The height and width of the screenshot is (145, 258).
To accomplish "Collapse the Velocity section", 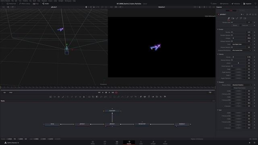I will pyautogui.click(x=218, y=54).
